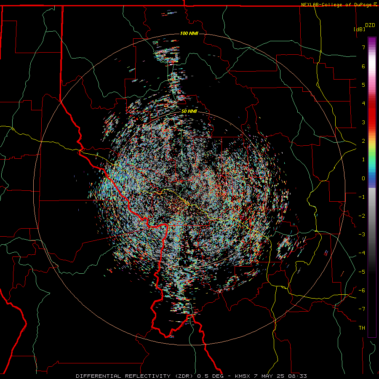Click the 0 value on the color scale
This screenshot has width=379, height=379.
pyautogui.click(x=363, y=179)
